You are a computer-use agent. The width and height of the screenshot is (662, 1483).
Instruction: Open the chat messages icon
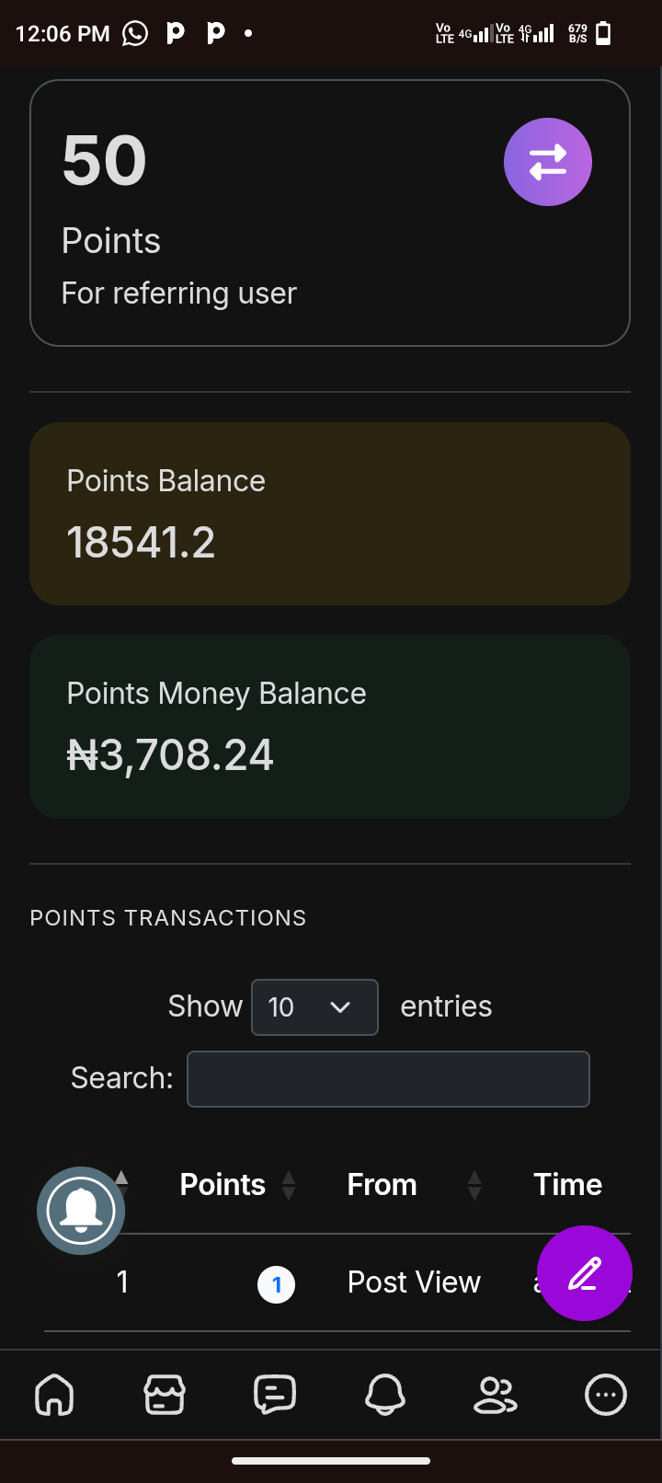(274, 1395)
